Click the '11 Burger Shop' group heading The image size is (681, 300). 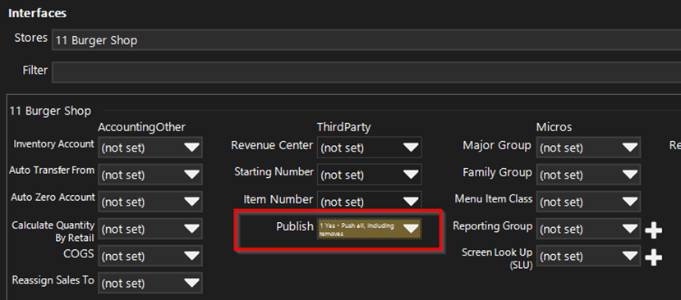(50, 111)
